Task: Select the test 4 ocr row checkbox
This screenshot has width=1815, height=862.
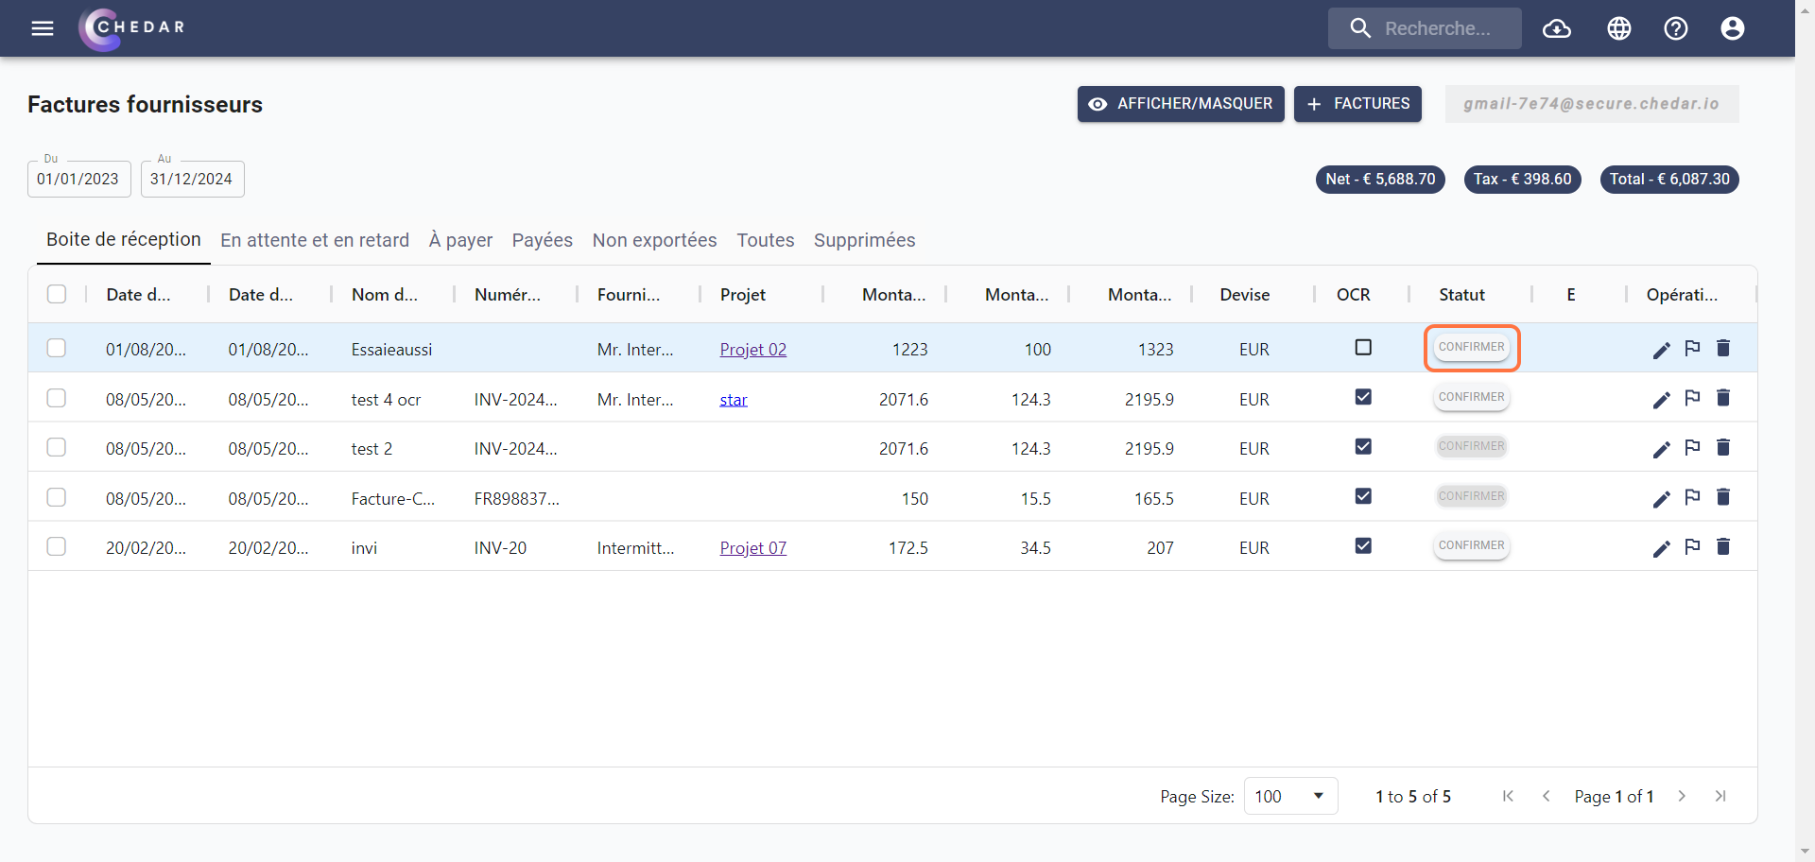Action: tap(57, 398)
